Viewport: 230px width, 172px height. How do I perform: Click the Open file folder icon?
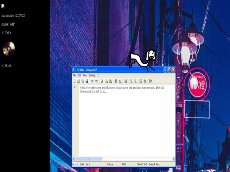tap(78, 81)
